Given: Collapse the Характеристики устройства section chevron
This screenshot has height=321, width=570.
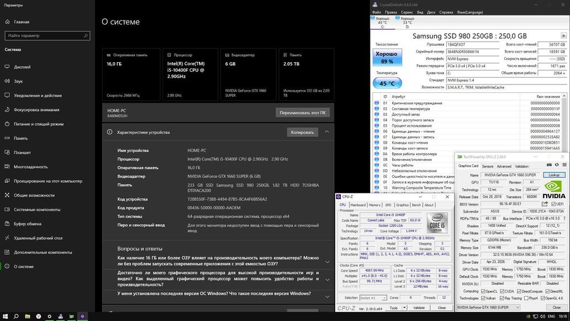Looking at the screenshot, I should click(x=327, y=132).
